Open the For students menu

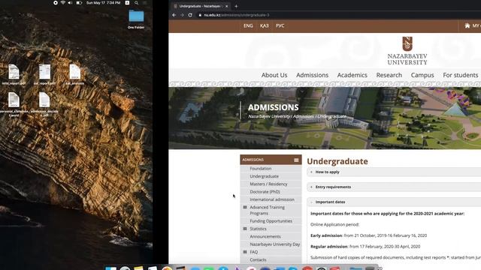tap(460, 75)
